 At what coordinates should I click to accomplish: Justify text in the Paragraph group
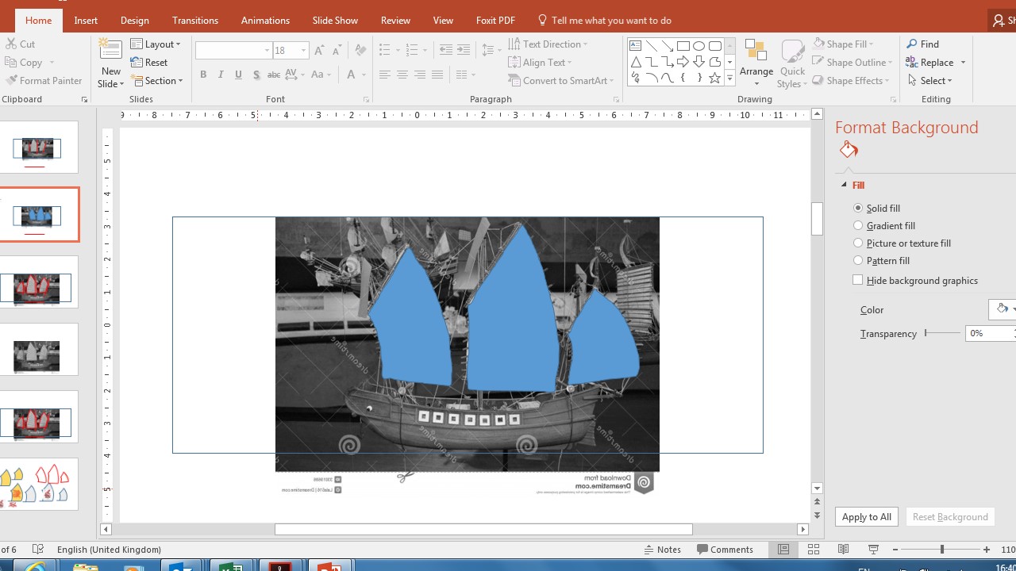[x=437, y=75]
